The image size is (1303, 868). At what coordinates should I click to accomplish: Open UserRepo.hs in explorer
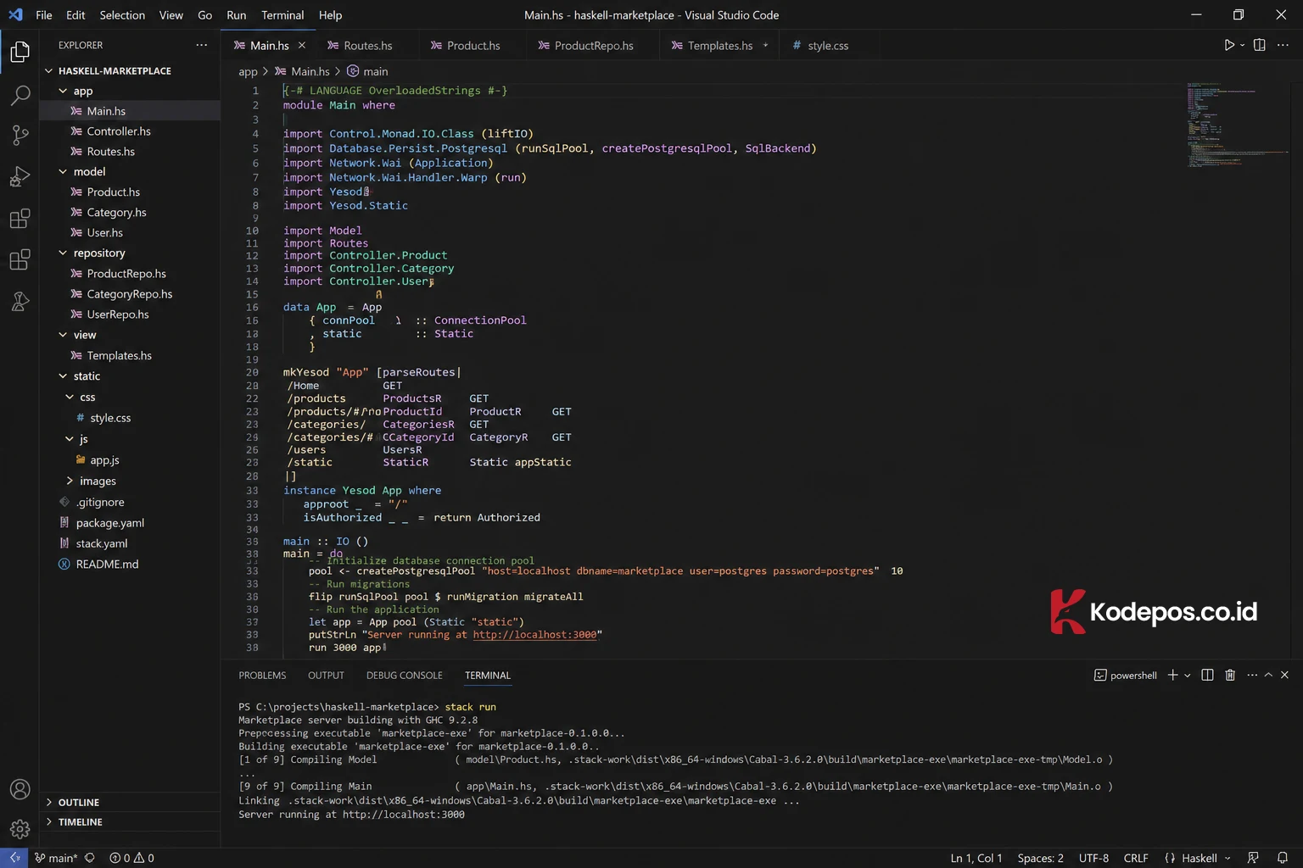pos(118,314)
